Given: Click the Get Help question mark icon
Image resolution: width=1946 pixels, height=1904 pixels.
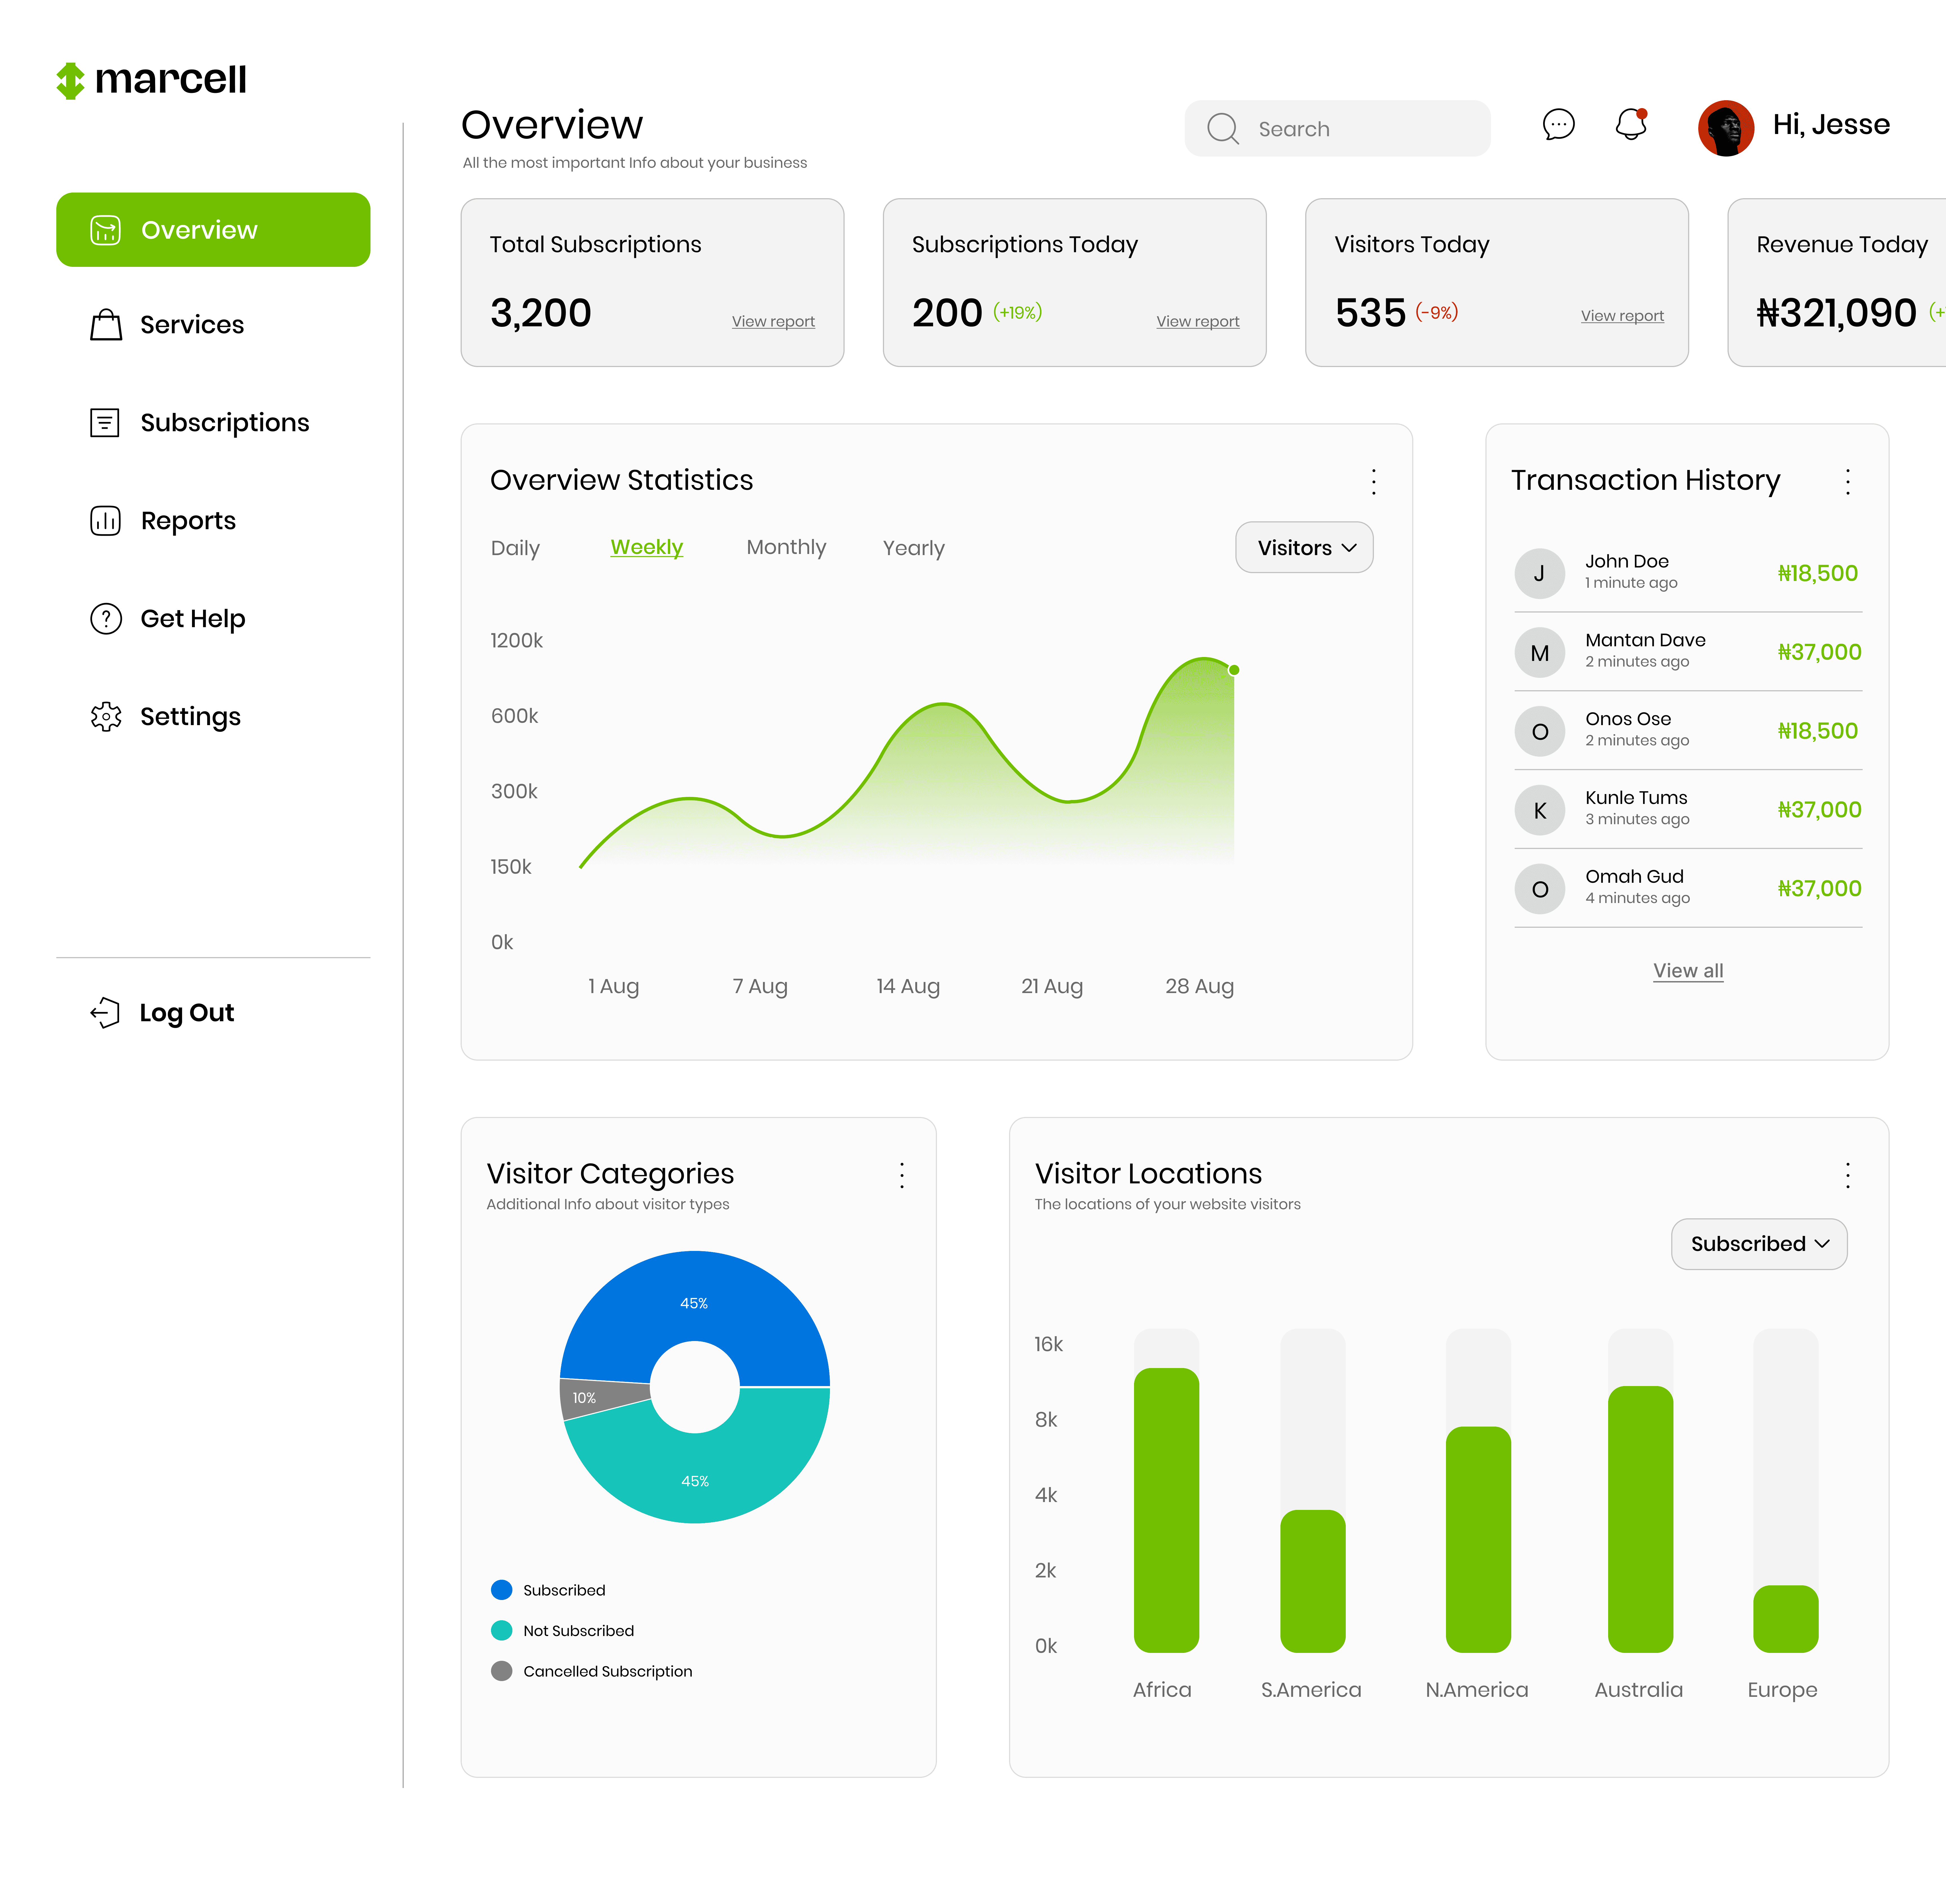Looking at the screenshot, I should click(x=106, y=619).
